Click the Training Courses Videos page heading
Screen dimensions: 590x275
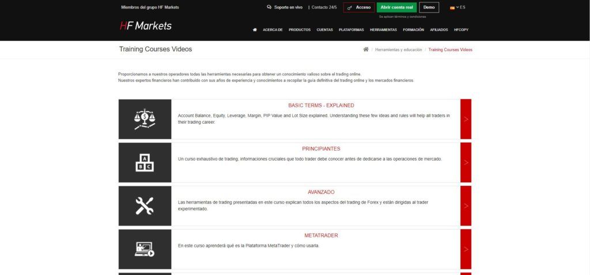pos(156,49)
